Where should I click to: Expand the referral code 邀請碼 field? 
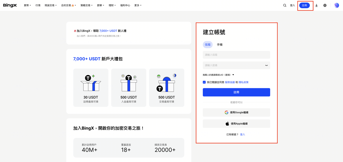click(218, 75)
